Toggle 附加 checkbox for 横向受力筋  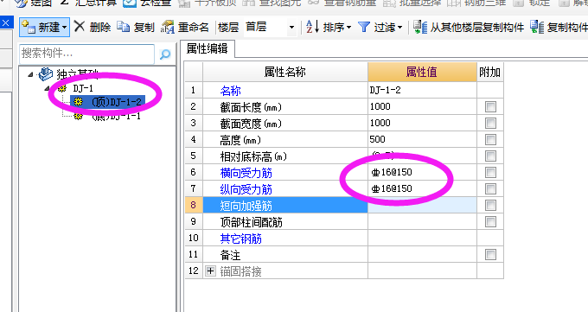tap(490, 173)
